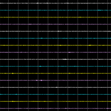
Task: Click the bump on second yellow trace
Action: (90, 45)
